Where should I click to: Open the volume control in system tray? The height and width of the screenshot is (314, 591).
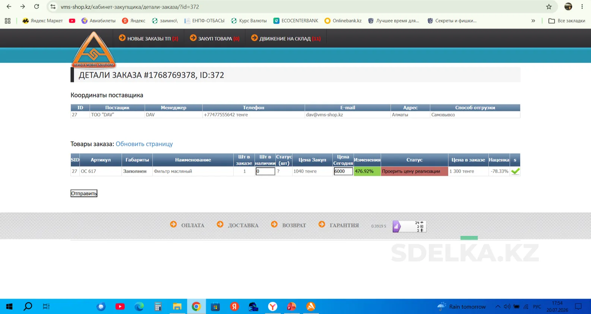click(507, 307)
